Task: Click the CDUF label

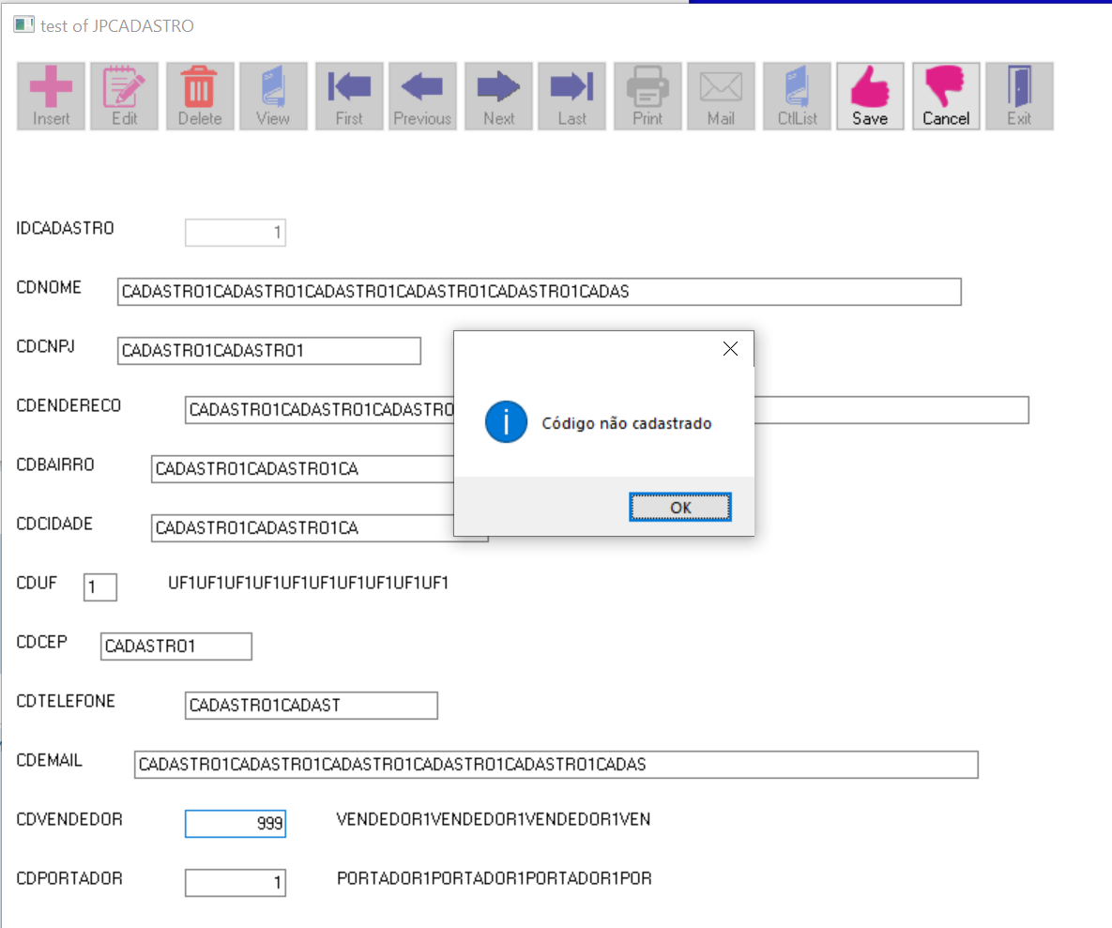Action: [37, 583]
